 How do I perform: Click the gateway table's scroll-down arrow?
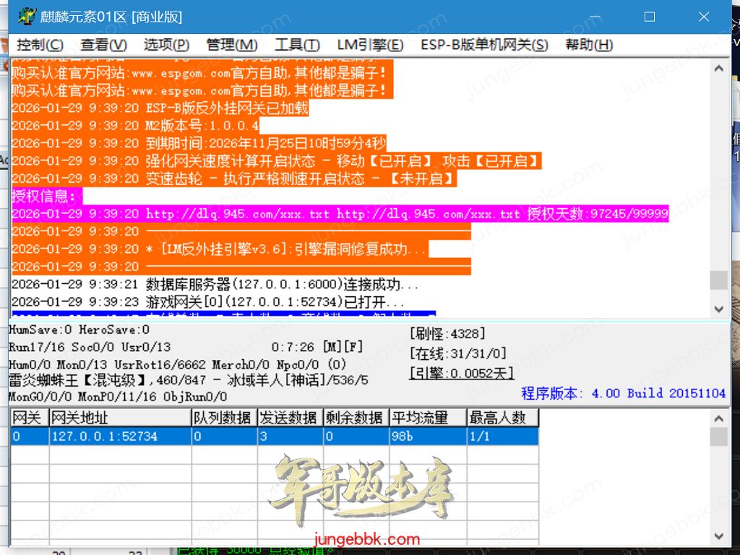(x=718, y=536)
